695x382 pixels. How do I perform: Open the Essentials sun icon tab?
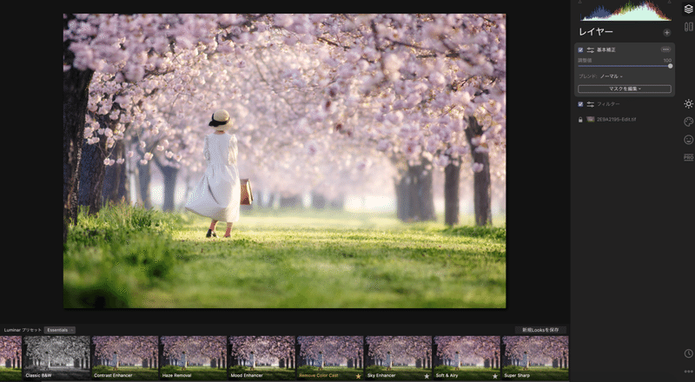pyautogui.click(x=688, y=103)
